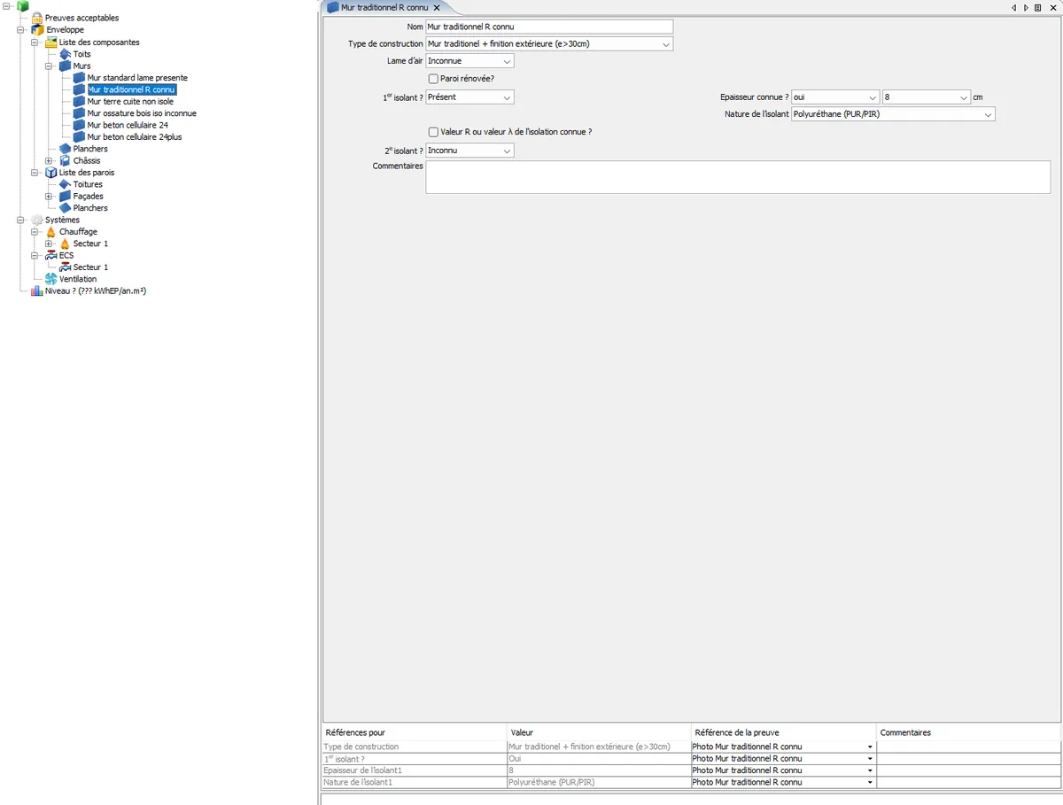1063x805 pixels.
Task: Click the Commentaires text area
Action: pos(738,177)
